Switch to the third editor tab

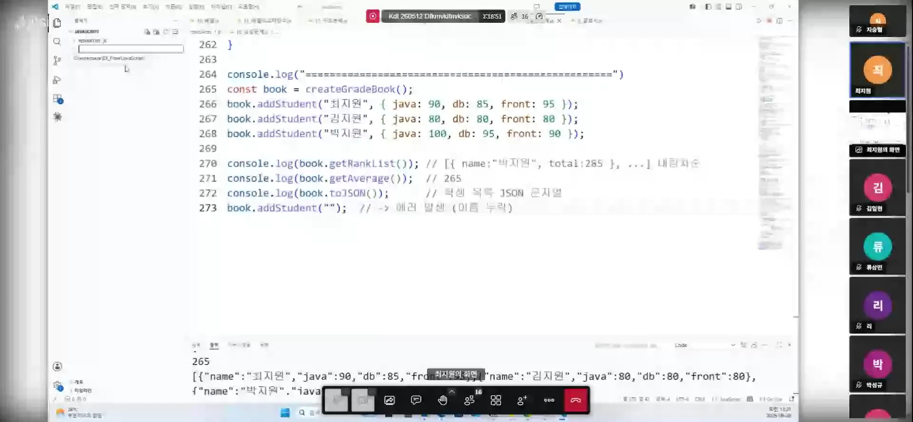[x=328, y=21]
